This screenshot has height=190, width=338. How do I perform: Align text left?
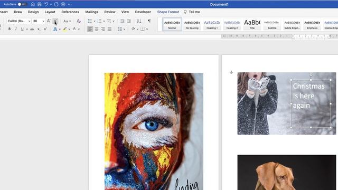90,29
